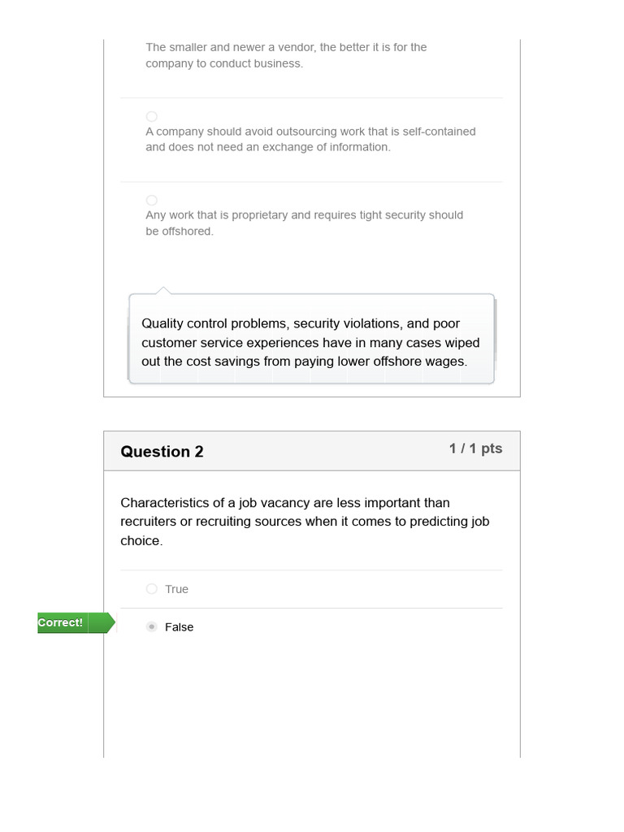The image size is (624, 832).
Task: Click the "True" answer label text
Action: tap(176, 589)
